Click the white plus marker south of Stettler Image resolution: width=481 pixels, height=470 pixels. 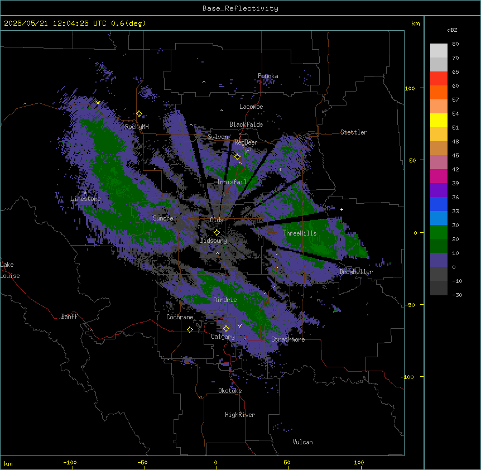click(341, 209)
